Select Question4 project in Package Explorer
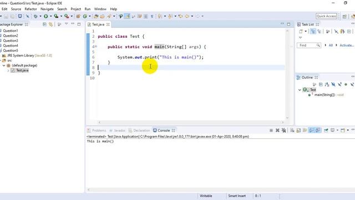Image resolution: width=355 pixels, height=200 pixels. [10, 46]
